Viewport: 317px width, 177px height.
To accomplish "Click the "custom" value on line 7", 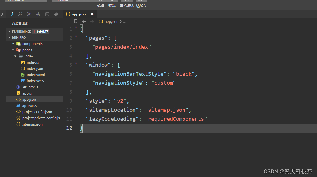I will (164, 83).
